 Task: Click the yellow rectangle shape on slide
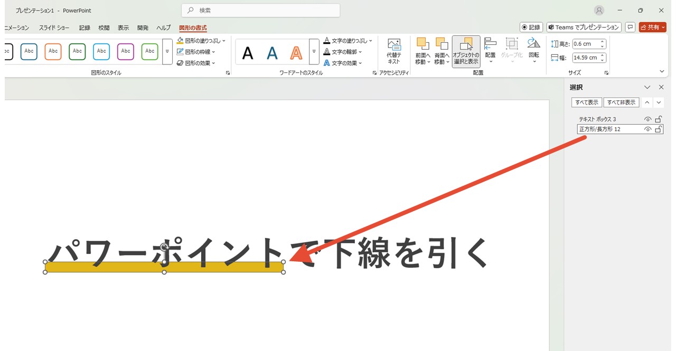164,267
